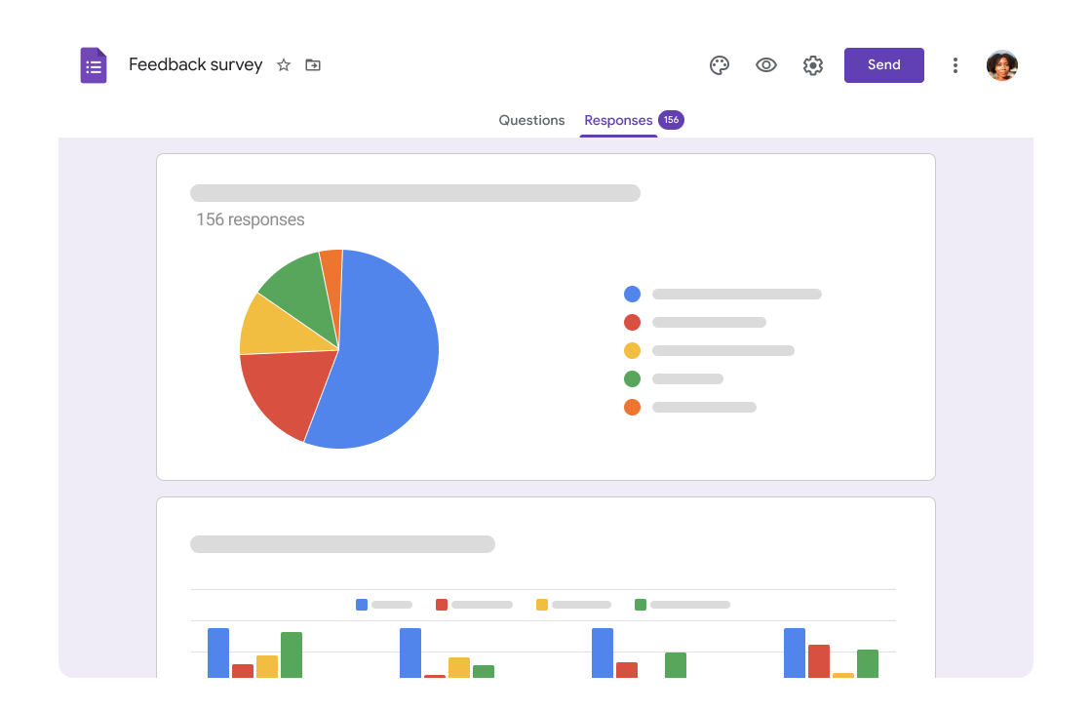Click the red legend entry on the bar chart
The image size is (1092, 712).
(441, 605)
